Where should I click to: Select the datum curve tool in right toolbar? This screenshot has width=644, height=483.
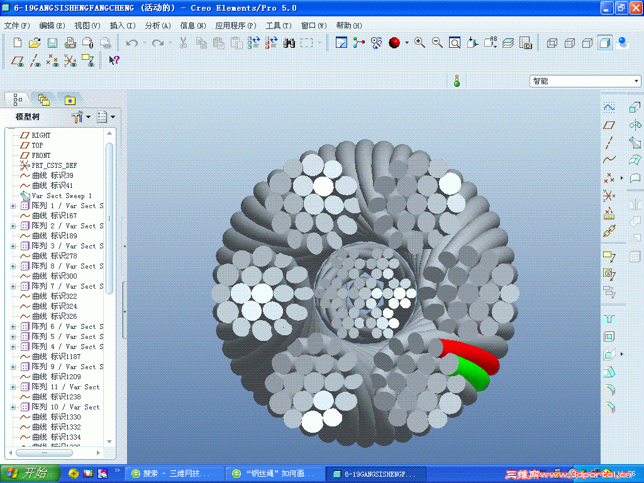tap(609, 159)
